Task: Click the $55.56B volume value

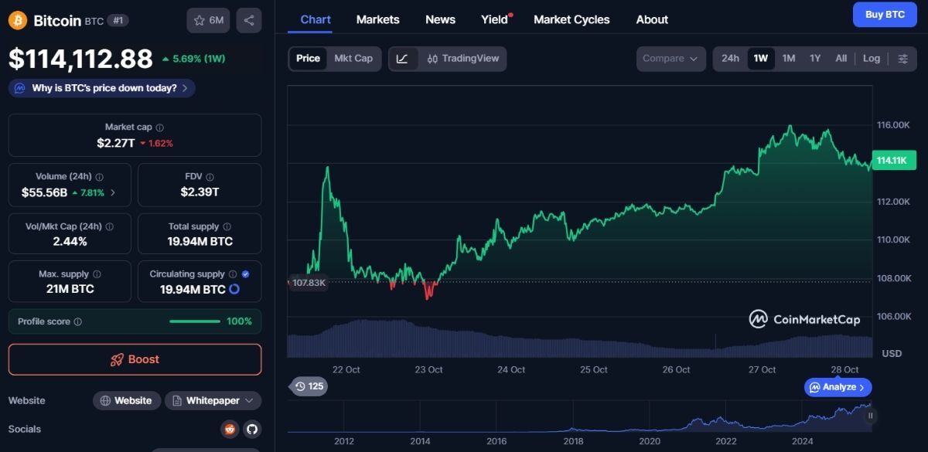Action: click(44, 192)
